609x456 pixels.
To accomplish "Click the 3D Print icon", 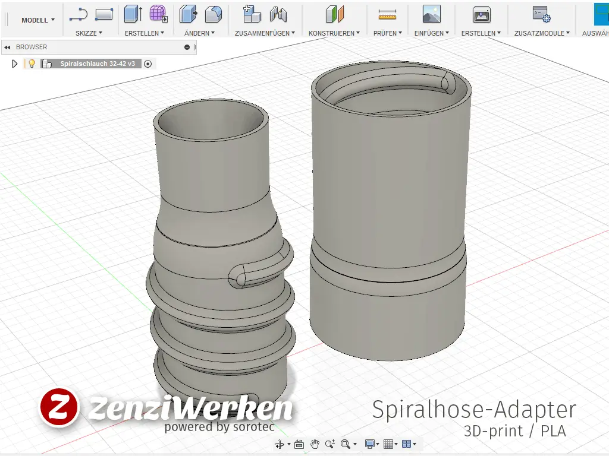I will coord(481,14).
